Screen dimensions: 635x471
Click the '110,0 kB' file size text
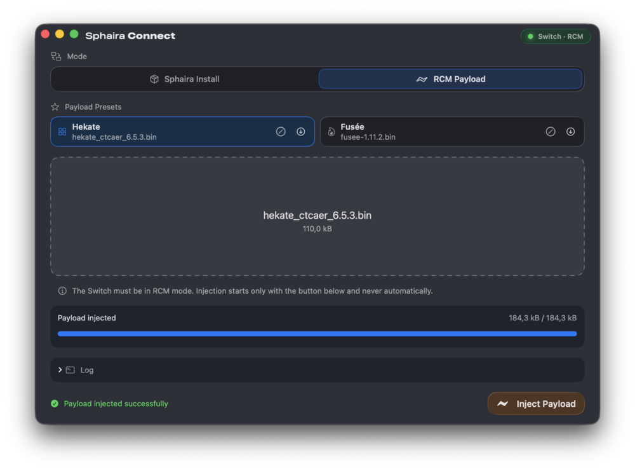[317, 229]
